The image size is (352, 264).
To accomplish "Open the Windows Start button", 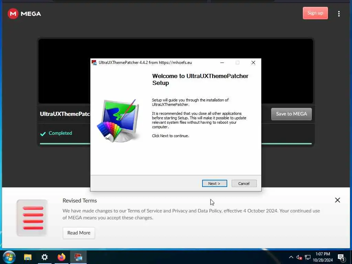I will coord(9,257).
